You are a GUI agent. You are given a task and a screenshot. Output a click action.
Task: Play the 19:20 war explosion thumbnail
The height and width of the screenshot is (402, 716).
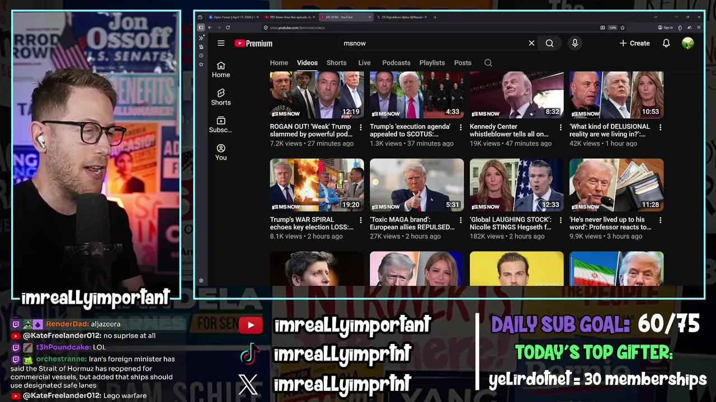[x=317, y=185]
